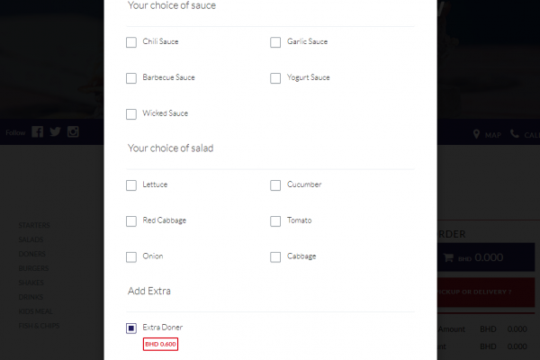The width and height of the screenshot is (540, 360).
Task: Click the map pin icon
Action: point(476,134)
